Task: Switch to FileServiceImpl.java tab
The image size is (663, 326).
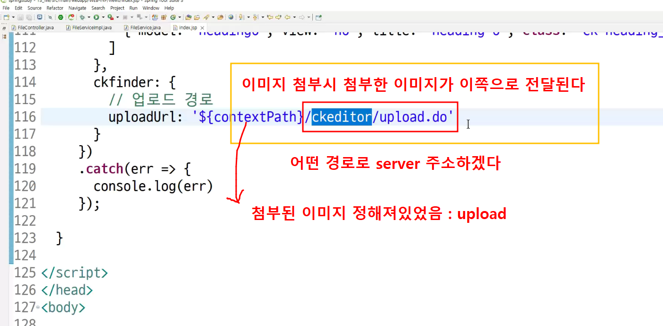Action: point(89,27)
